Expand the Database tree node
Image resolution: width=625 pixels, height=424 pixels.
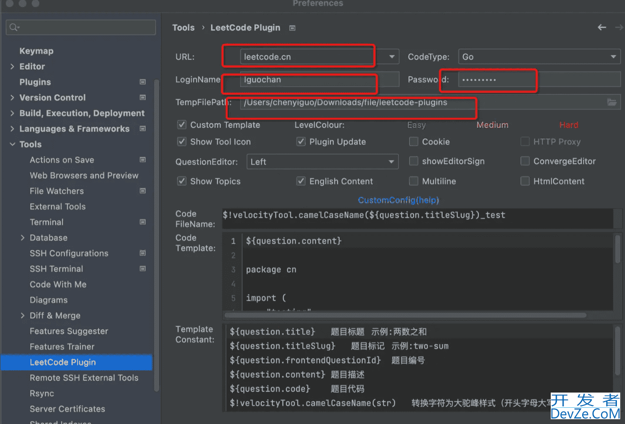click(22, 238)
